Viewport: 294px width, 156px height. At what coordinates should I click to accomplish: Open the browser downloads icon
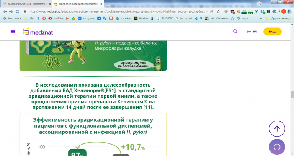pyautogui.click(x=279, y=11)
